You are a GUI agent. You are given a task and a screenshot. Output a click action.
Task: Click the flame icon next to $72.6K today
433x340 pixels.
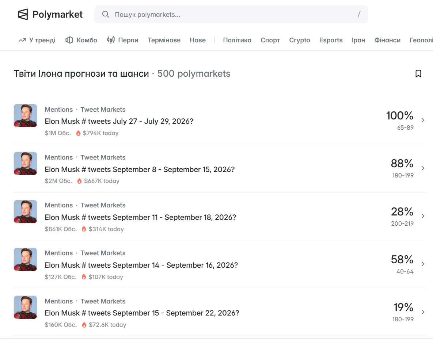tap(84, 325)
